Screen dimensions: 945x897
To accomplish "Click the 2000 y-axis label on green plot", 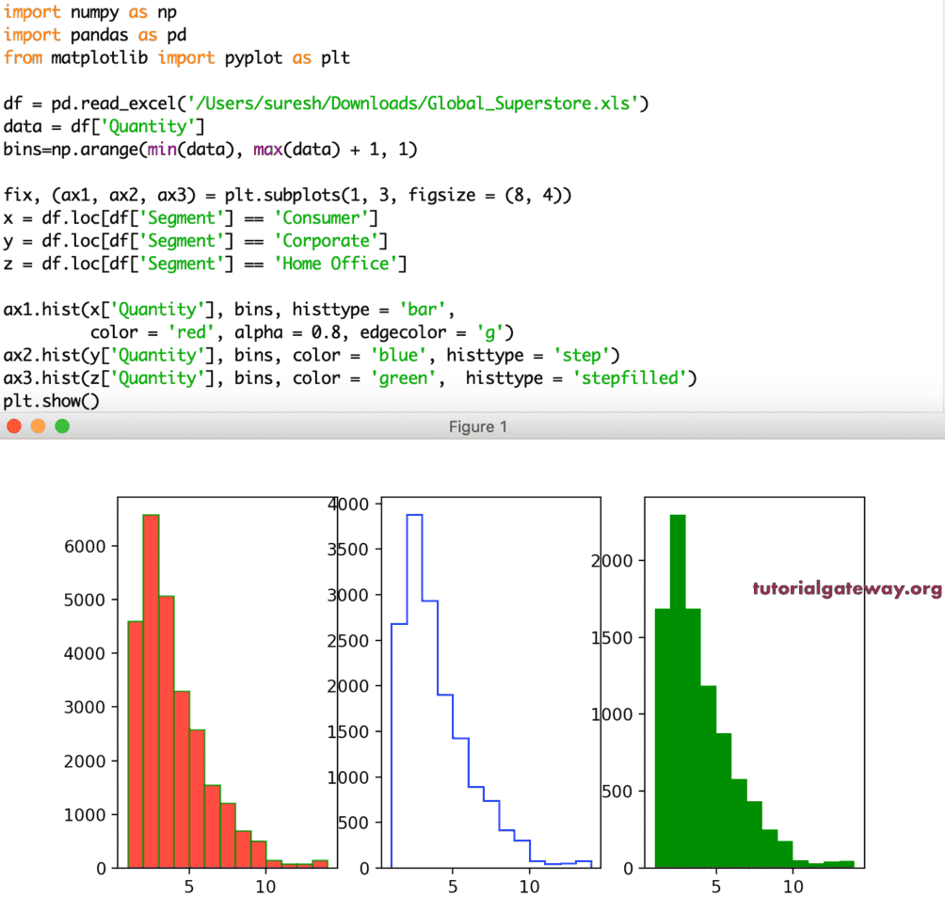I will [612, 561].
